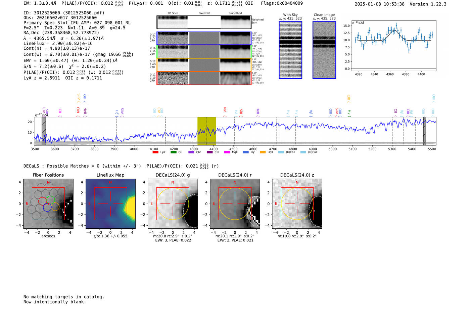Click the 'S/N = 7.2(±0.6)' value
Screen dimensions: 470x320
43,66
